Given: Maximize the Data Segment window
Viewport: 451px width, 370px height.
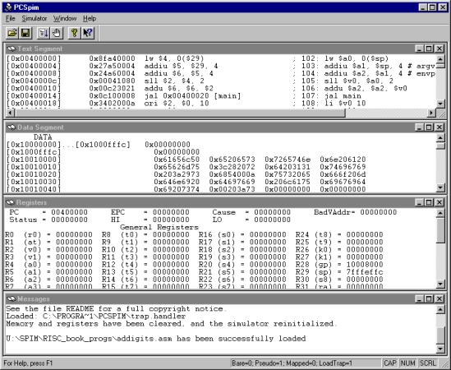Looking at the screenshot, I should [429, 127].
